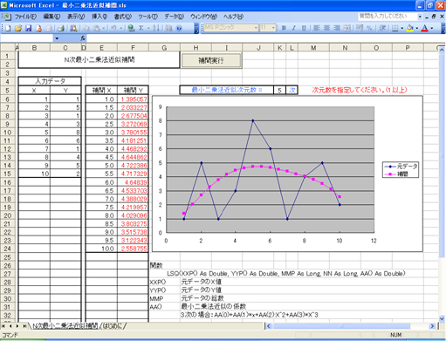Click the yellow fill color bucket
This screenshot has width=446, height=341.
pyautogui.click(x=410, y=28)
